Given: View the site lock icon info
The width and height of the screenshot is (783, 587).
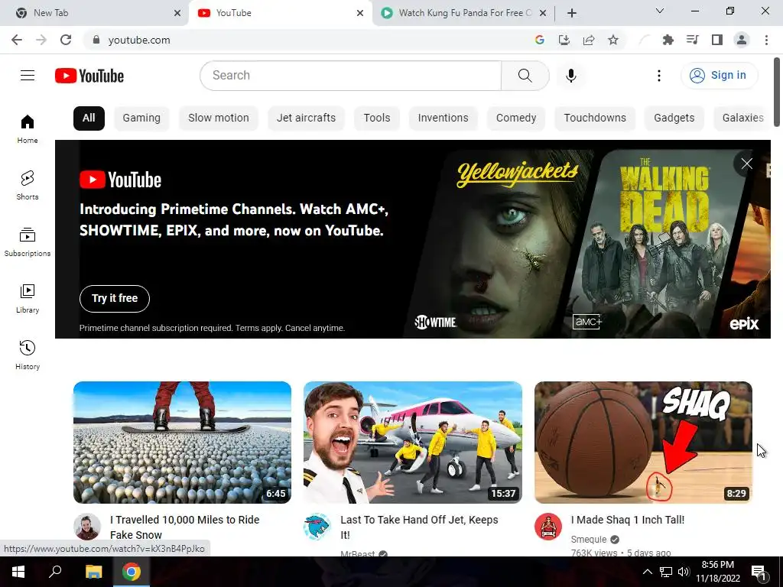Looking at the screenshot, I should click(96, 40).
